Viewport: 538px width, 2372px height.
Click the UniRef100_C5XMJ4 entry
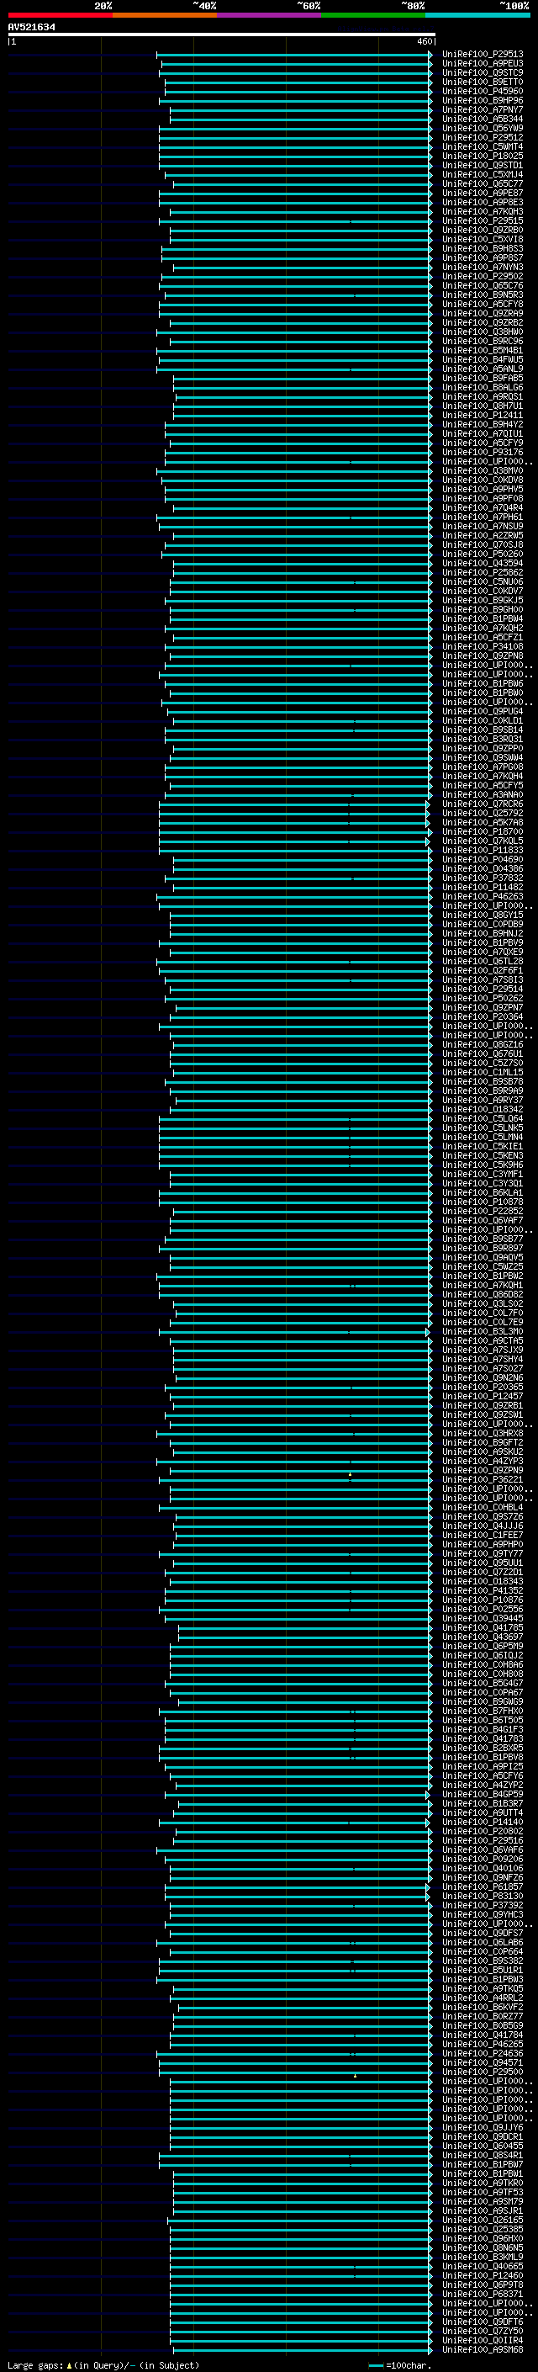point(482,174)
